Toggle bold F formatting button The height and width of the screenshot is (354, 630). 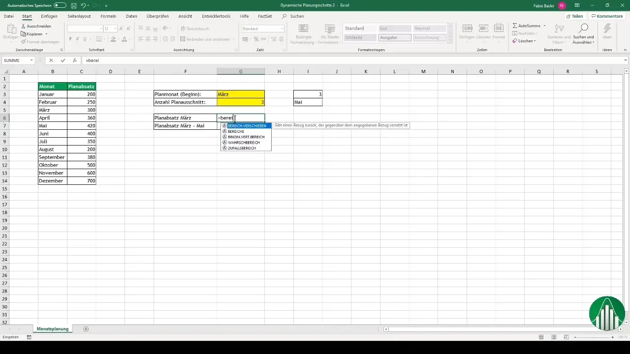pyautogui.click(x=70, y=39)
